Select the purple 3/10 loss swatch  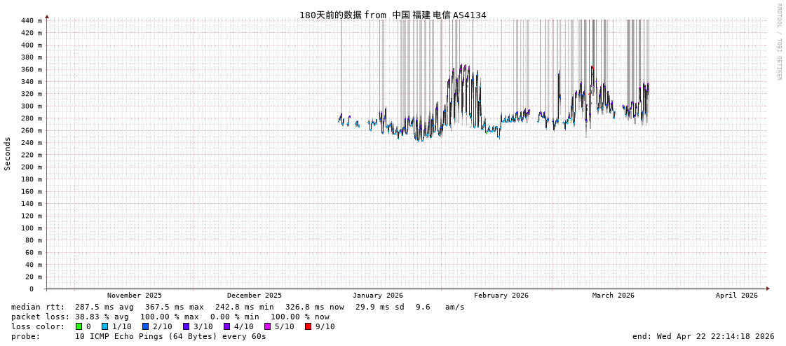click(x=186, y=326)
